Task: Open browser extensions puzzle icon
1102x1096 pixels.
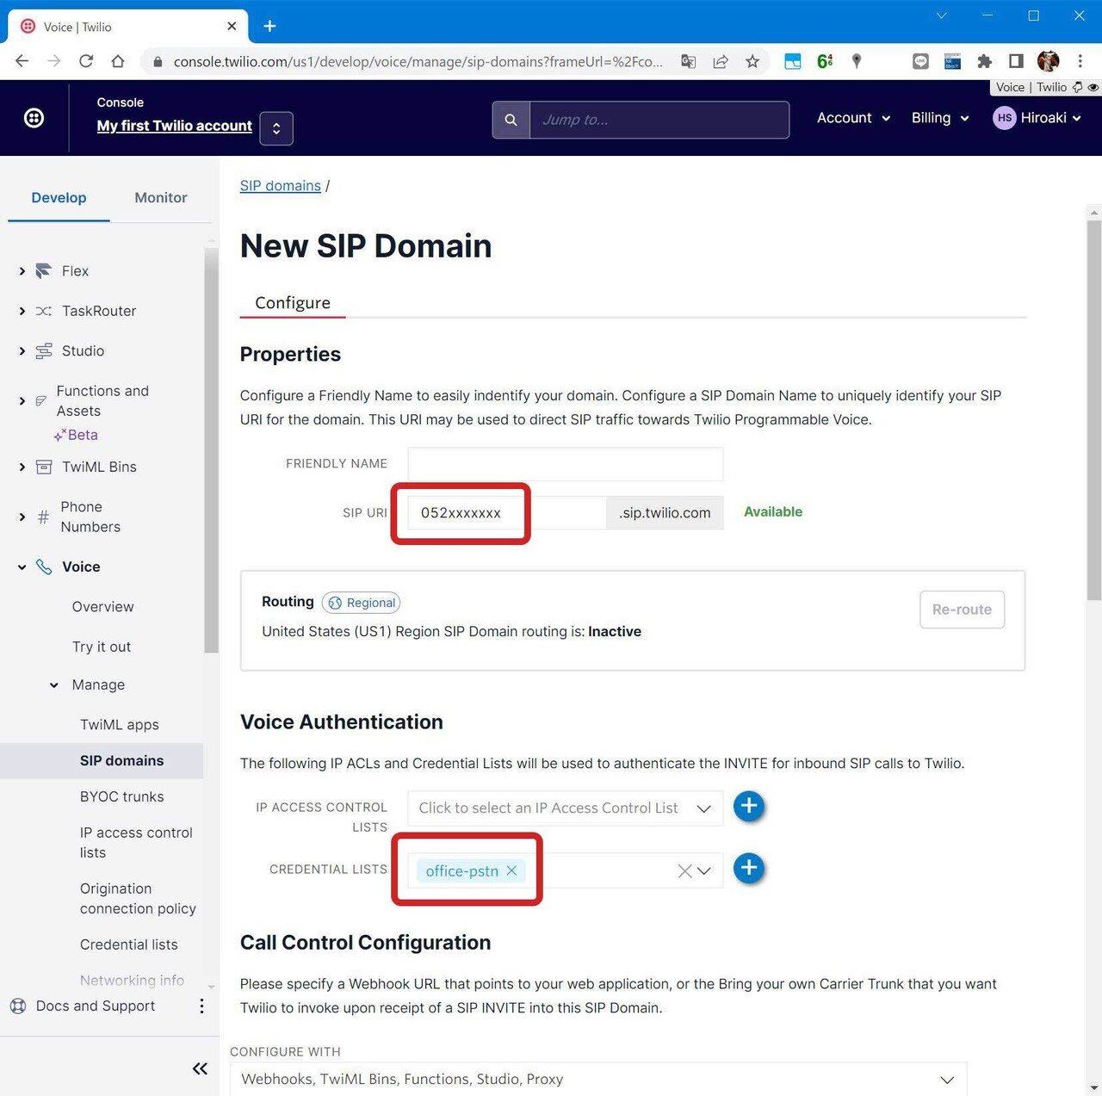Action: 984,61
